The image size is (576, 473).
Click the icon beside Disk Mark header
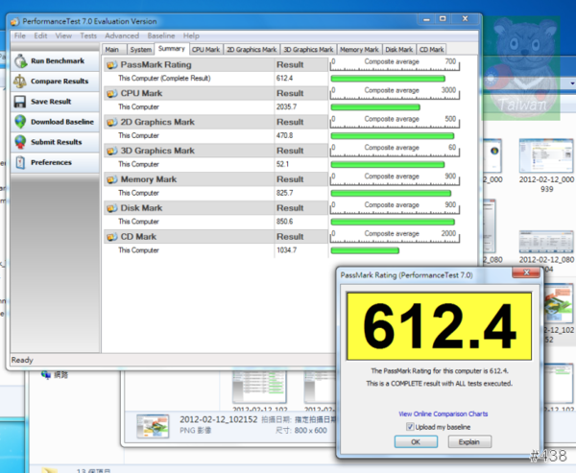(x=111, y=207)
